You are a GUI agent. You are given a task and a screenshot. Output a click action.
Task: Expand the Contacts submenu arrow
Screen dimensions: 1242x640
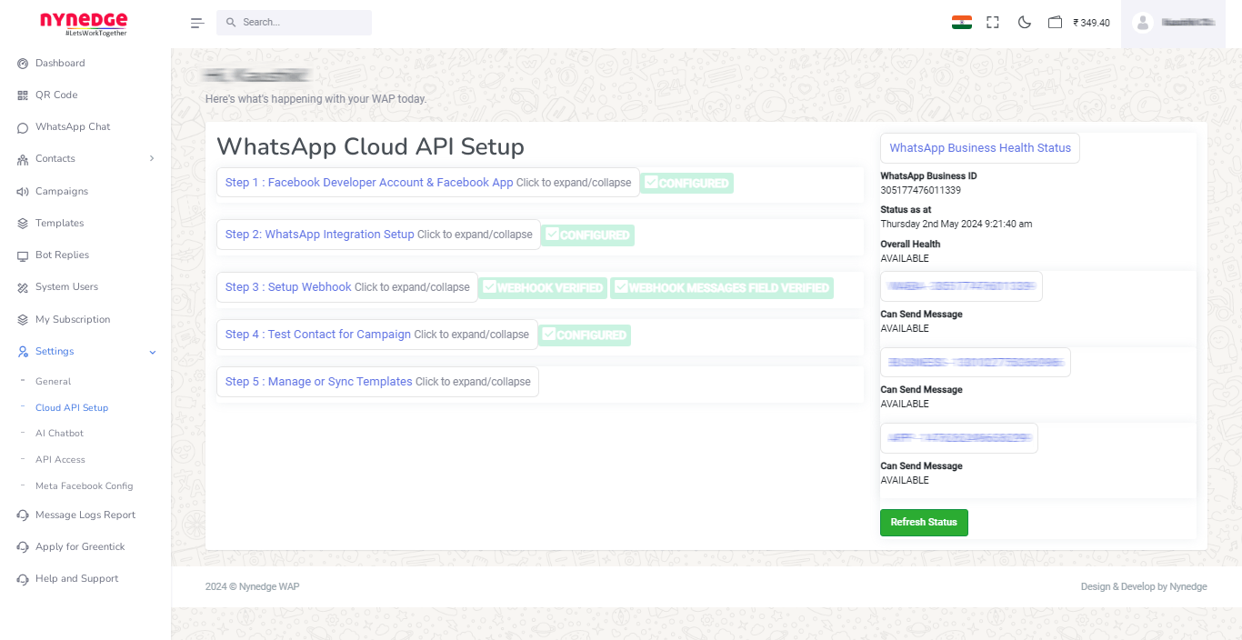point(152,158)
